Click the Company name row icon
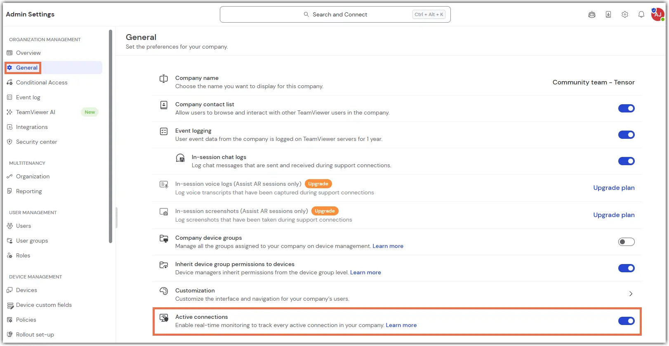Viewport: 669px width, 346px height. [x=164, y=79]
